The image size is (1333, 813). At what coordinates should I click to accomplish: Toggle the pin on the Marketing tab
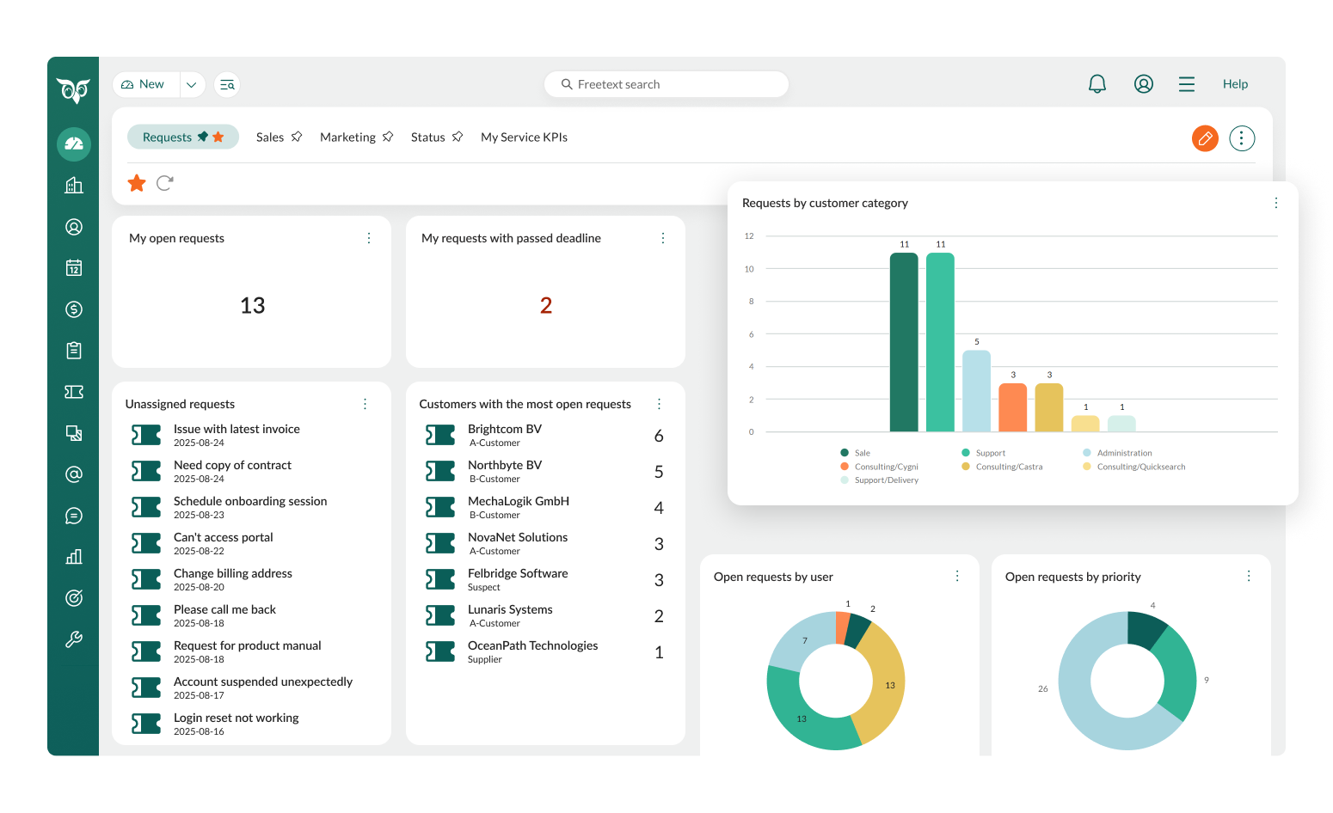click(388, 137)
